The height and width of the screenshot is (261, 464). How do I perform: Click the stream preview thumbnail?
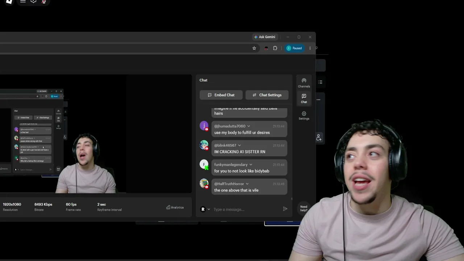(x=96, y=134)
